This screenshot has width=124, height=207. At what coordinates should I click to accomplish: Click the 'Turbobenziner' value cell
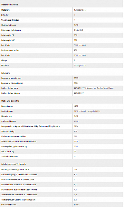pyautogui.click(x=80, y=10)
